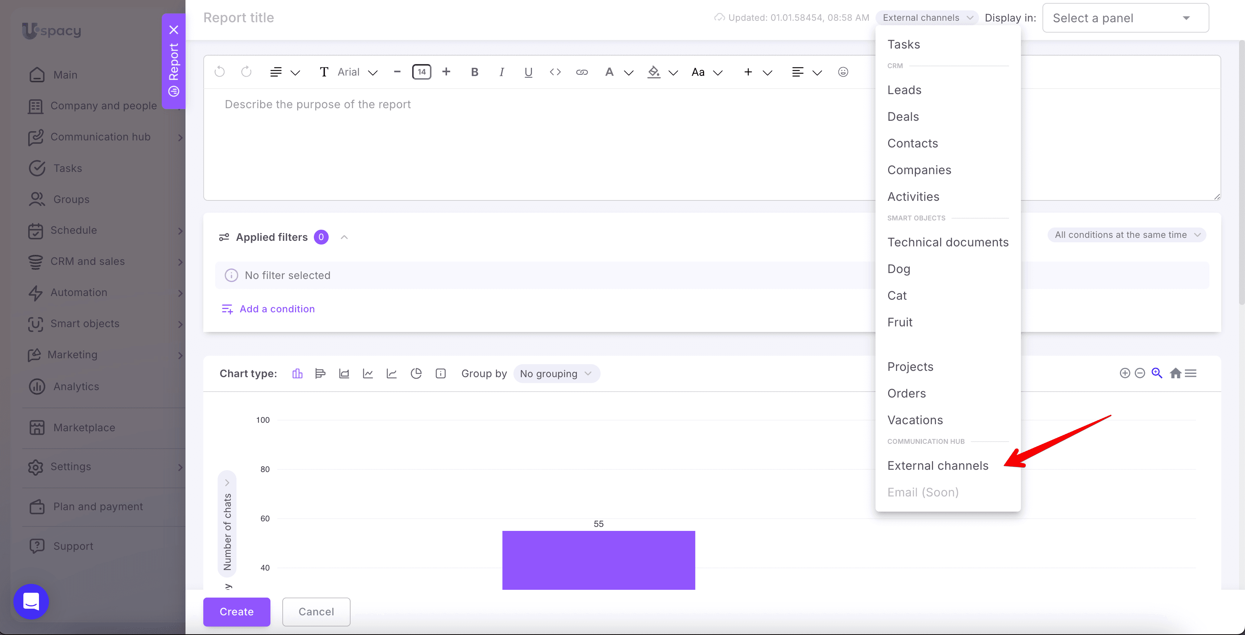This screenshot has width=1245, height=635.
Task: Activate the selection zoom magnifier tool
Action: [1157, 373]
